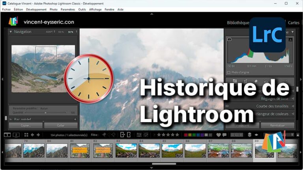Select filmstrip photo number 83

click(x=126, y=151)
